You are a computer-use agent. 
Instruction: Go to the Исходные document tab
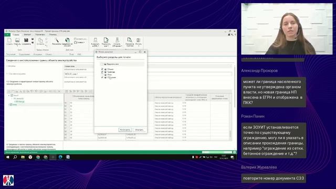(x=38, y=55)
